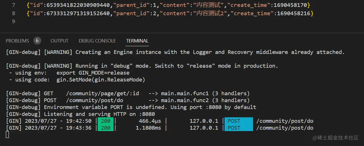Click the green 200 status at 19:43:36
The image size is (364, 146).
pyautogui.click(x=105, y=128)
